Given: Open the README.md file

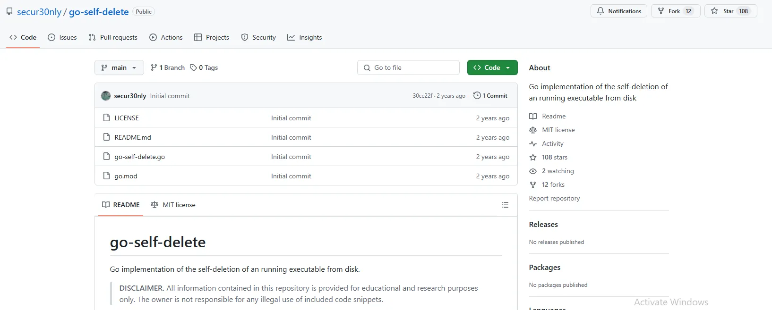Looking at the screenshot, I should tap(133, 137).
